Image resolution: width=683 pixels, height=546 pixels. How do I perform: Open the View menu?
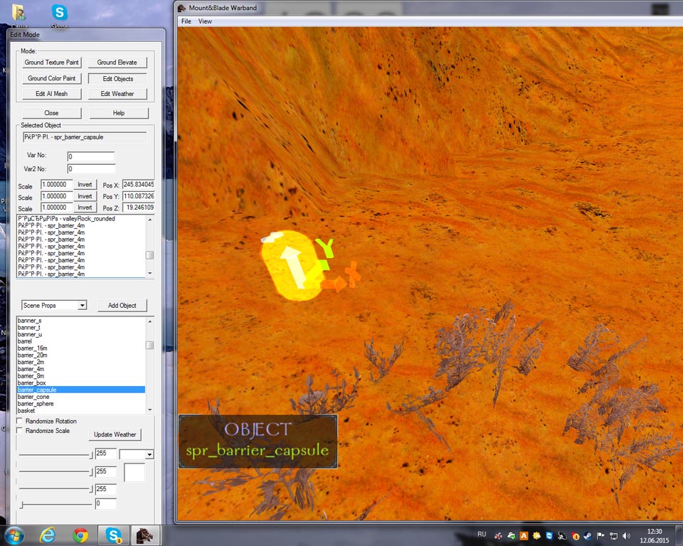[x=205, y=21]
